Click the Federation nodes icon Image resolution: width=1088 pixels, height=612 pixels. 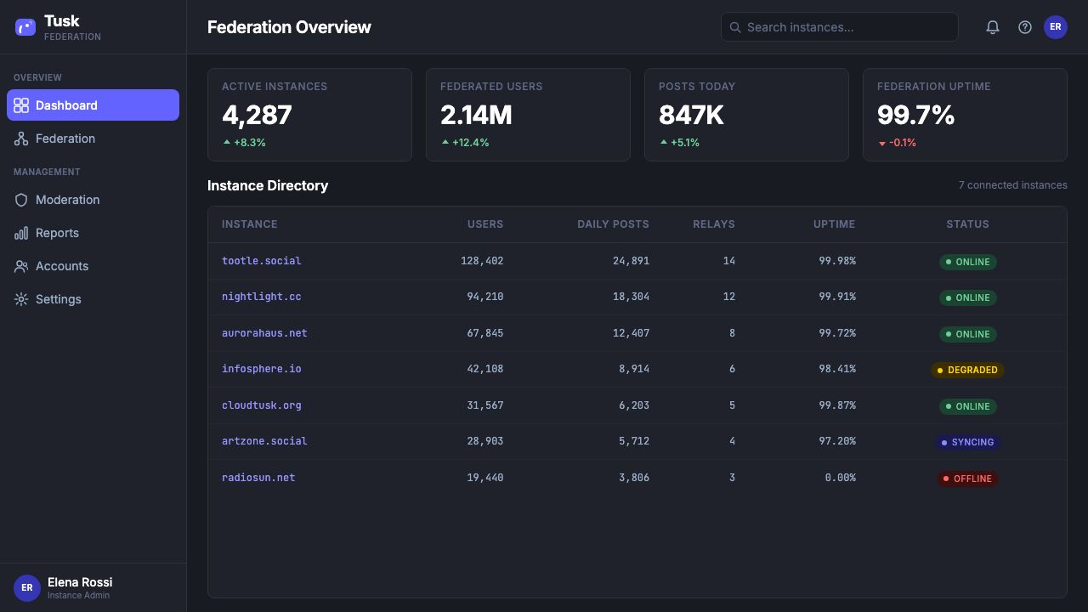pos(21,139)
